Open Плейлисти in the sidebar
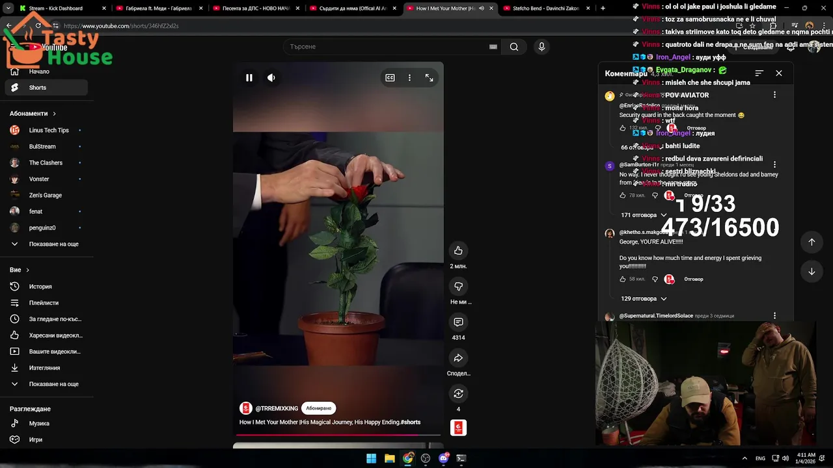Screen dimensions: 833x468 [46, 303]
